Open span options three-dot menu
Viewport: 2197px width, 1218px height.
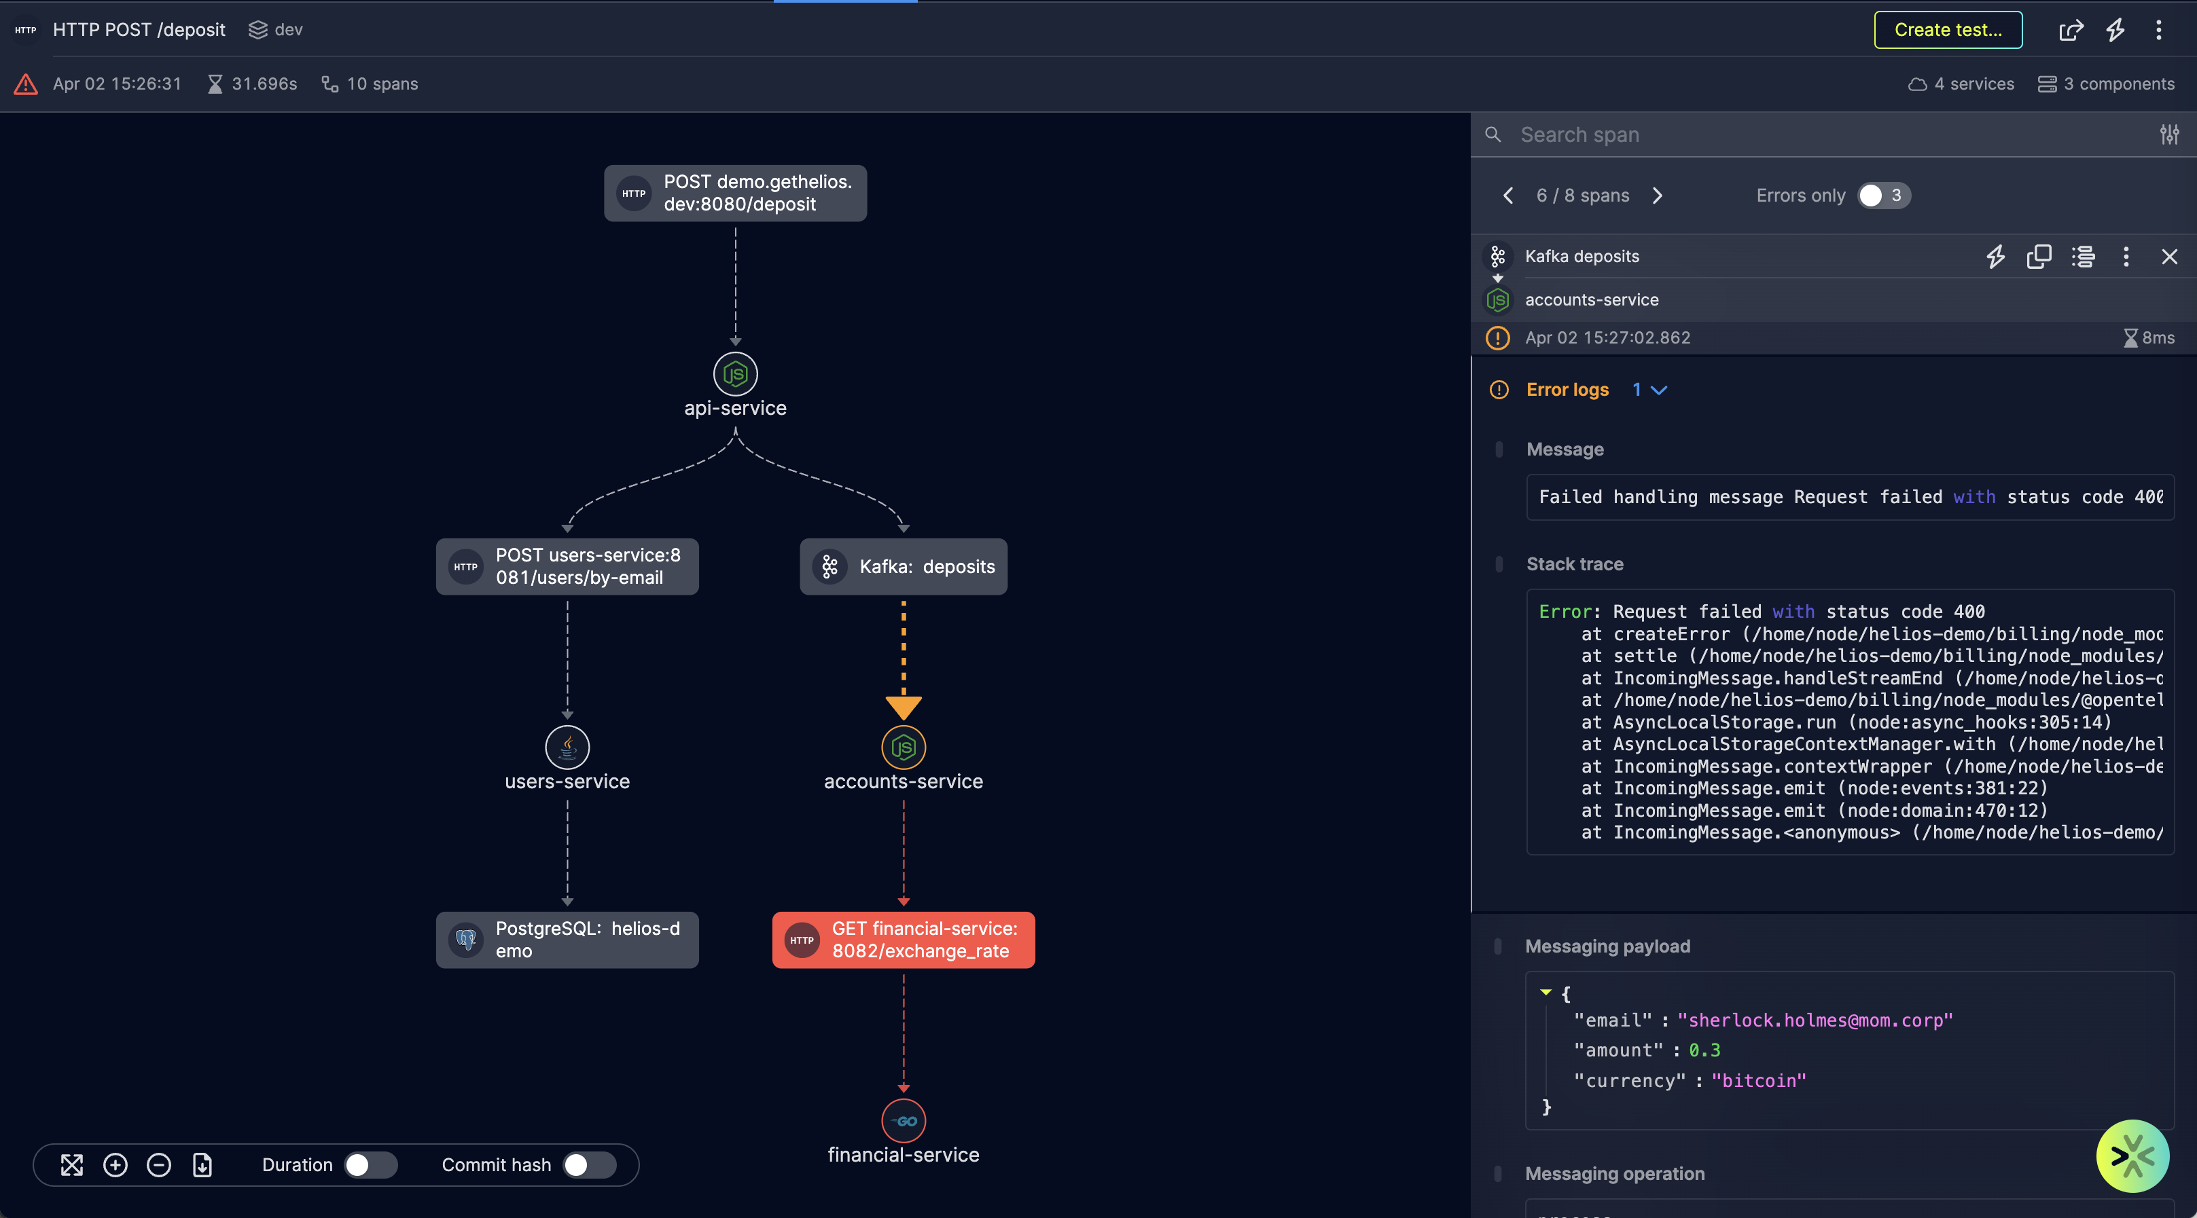point(2126,257)
